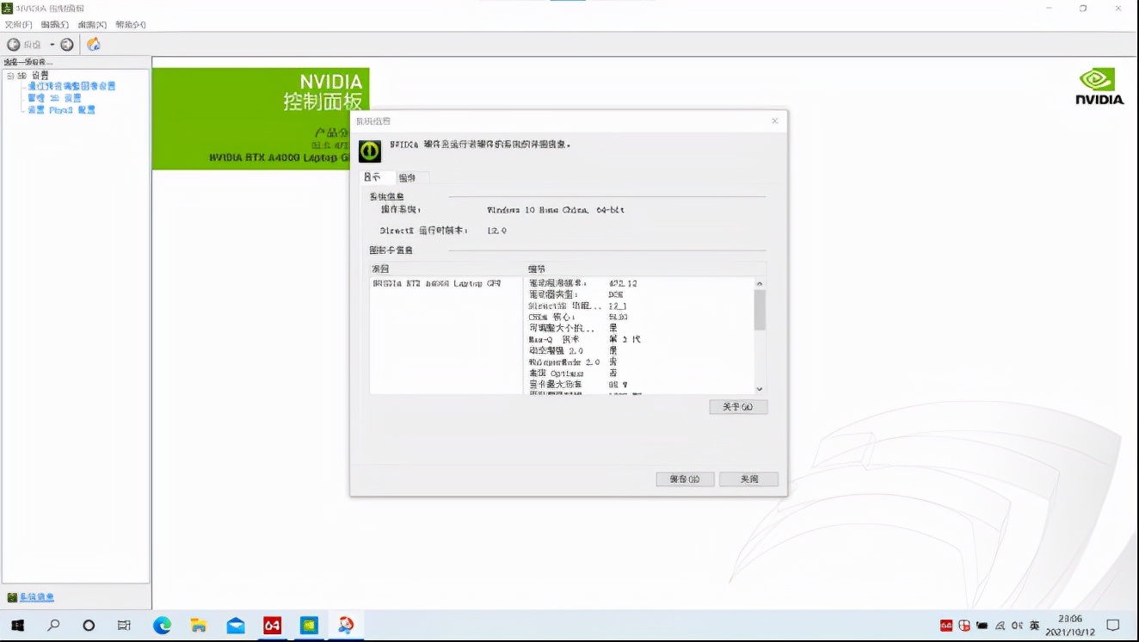1139x642 pixels.
Task: Click the 项目 (Items) column header
Action: point(446,269)
